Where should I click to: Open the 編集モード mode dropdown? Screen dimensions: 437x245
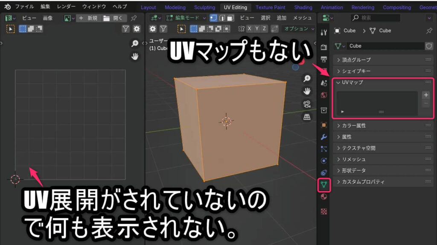186,18
